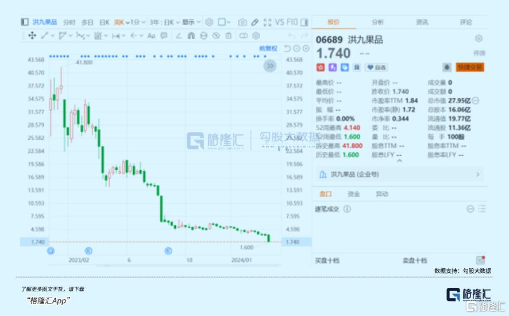Viewport: 509px width, 316px height.
Task: Open the 1分 minute interval dropdown
Action: click(138, 22)
